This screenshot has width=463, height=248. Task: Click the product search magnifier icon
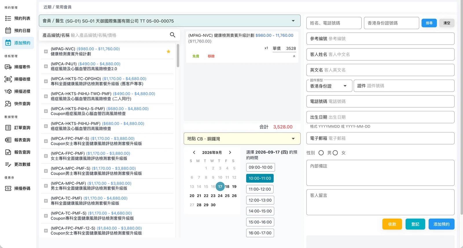(173, 35)
